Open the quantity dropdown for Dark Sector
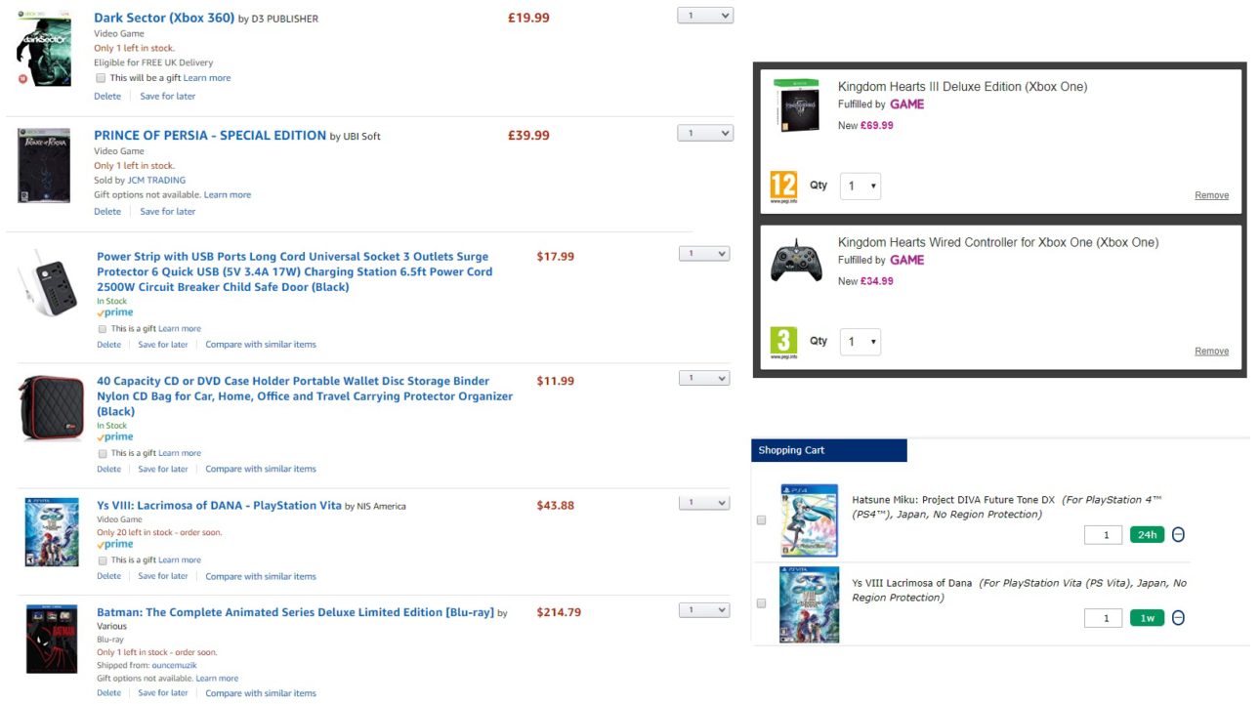1260x704 pixels. click(x=705, y=16)
